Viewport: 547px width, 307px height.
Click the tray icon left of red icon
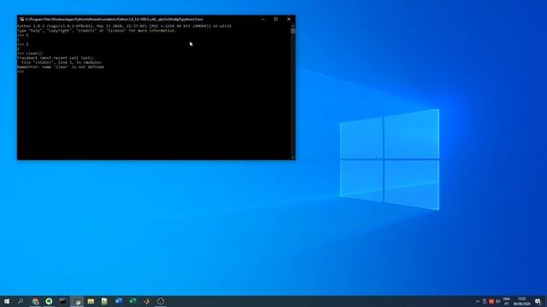(x=485, y=301)
